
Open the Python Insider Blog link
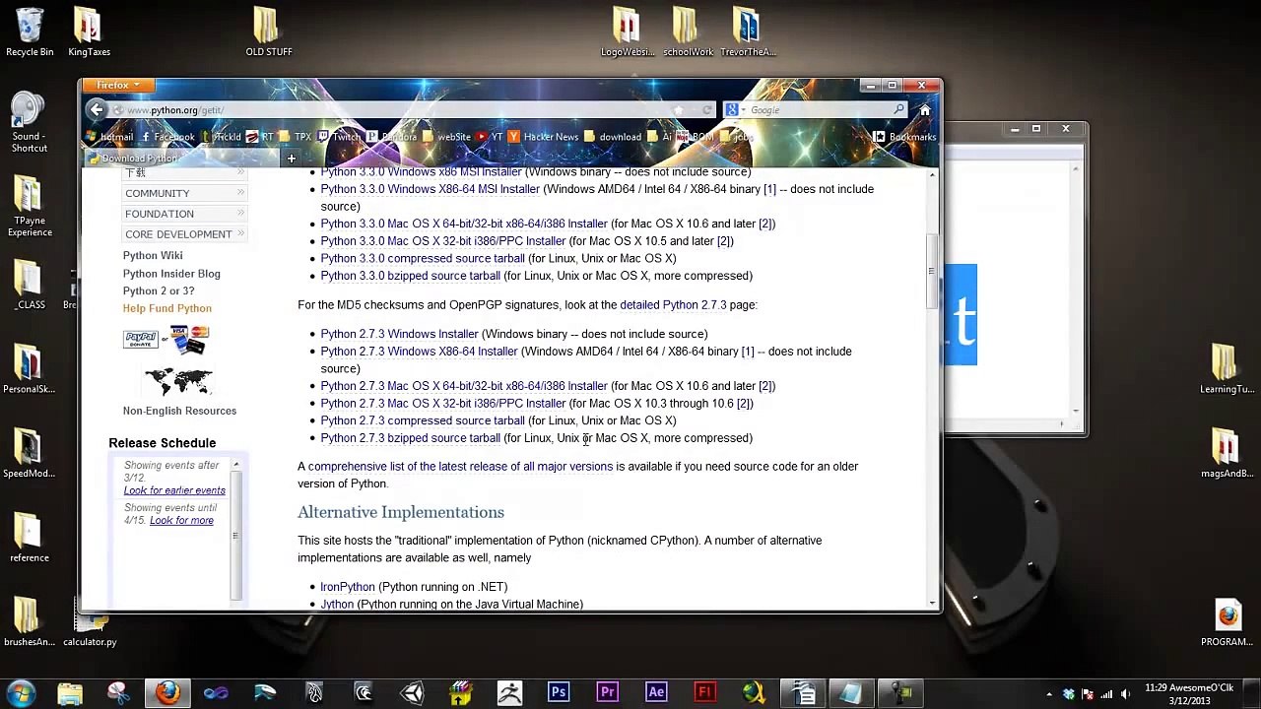[171, 274]
